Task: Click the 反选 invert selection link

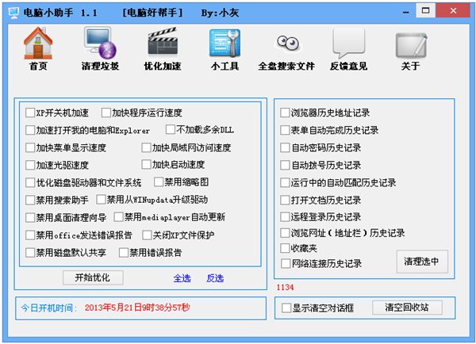Action: point(215,278)
